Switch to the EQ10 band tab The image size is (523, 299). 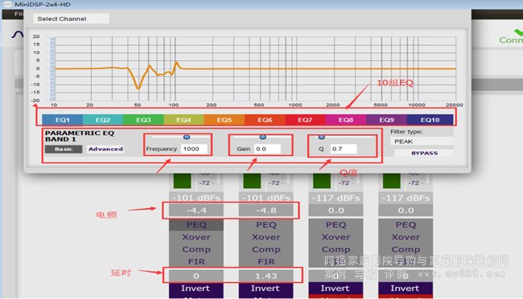pyautogui.click(x=430, y=120)
